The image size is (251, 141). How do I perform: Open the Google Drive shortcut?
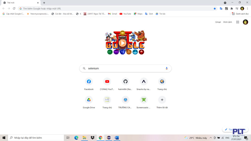[x=89, y=102]
